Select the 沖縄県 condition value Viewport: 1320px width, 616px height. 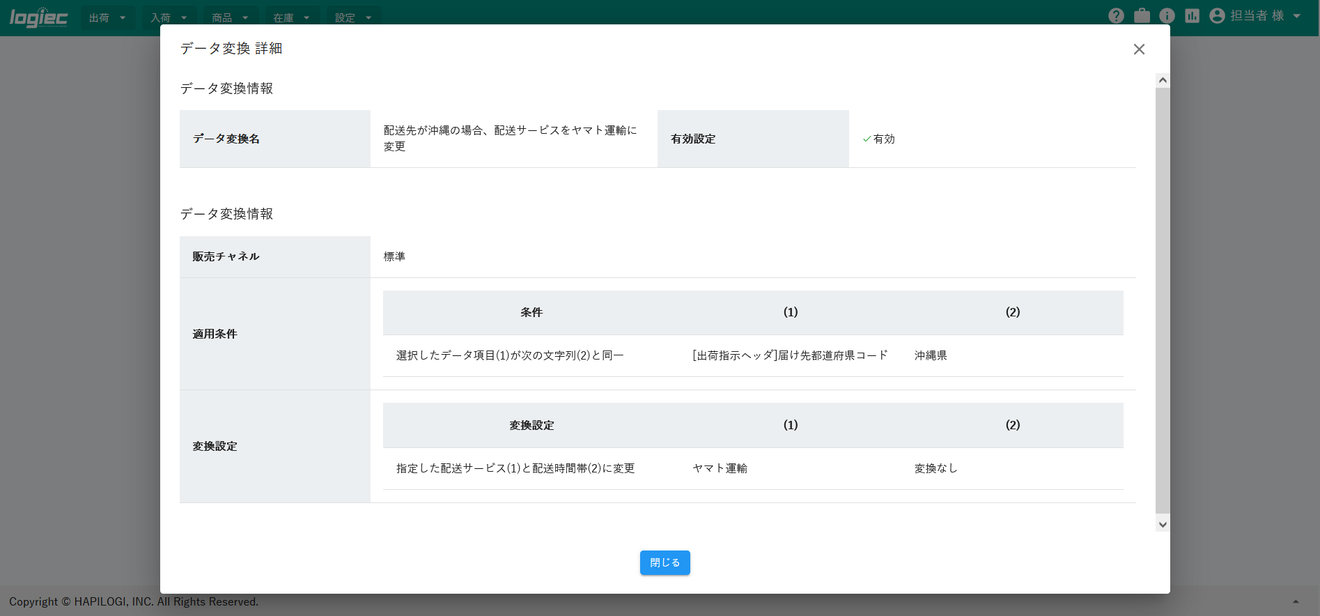coord(931,355)
